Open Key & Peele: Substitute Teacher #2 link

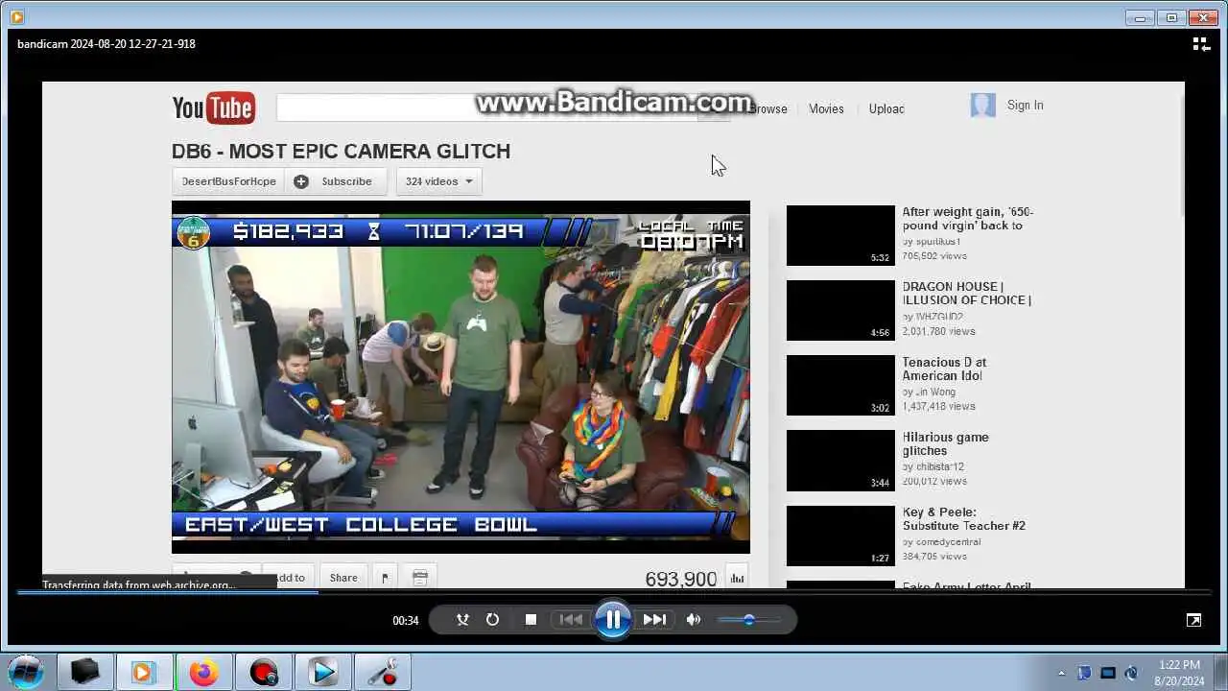click(964, 518)
